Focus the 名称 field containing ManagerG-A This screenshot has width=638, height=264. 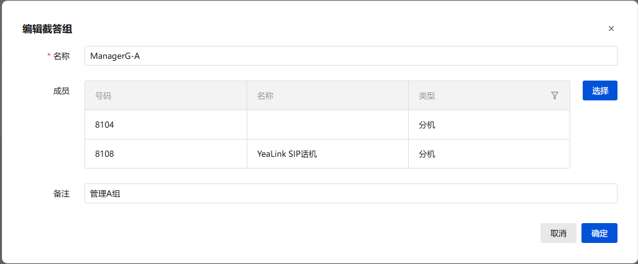350,56
